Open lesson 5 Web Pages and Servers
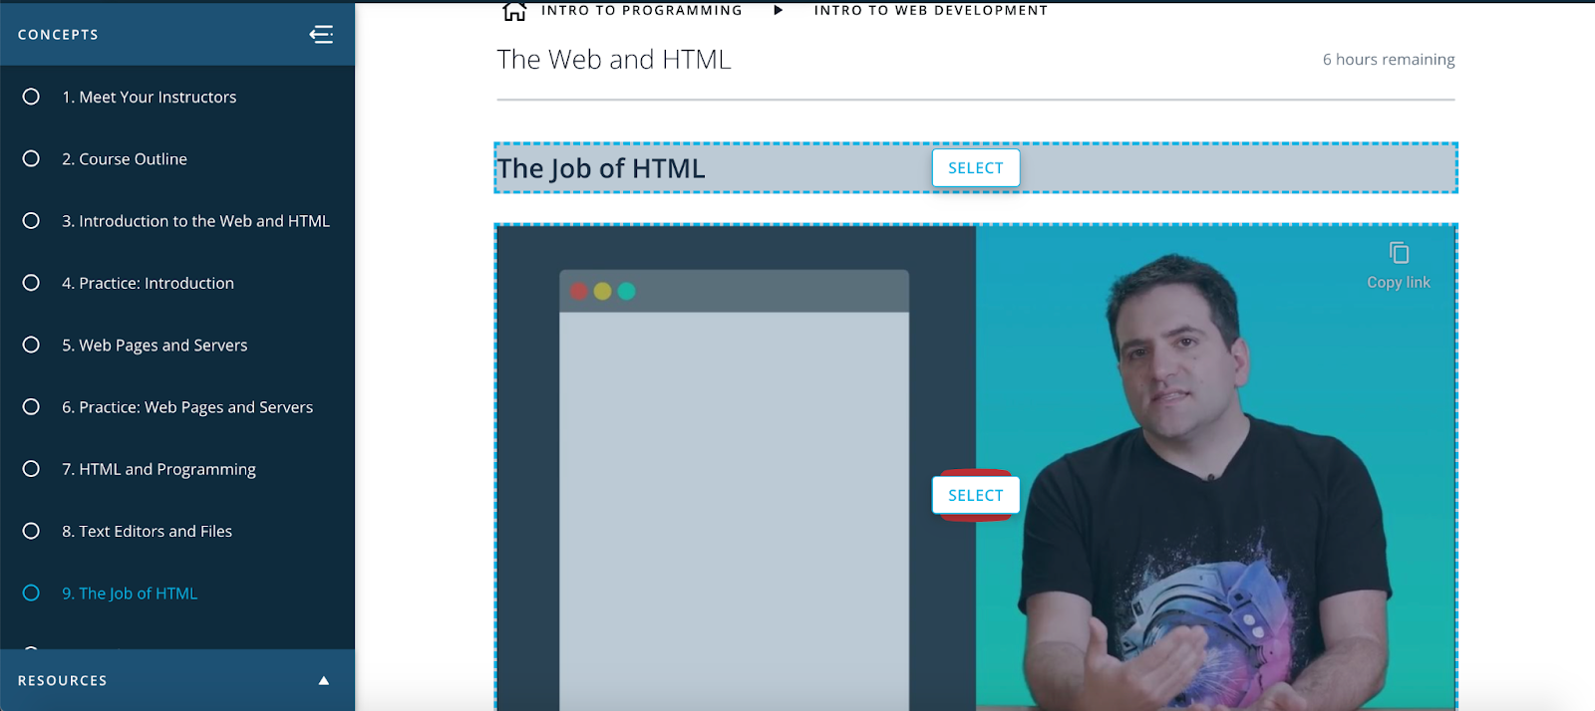 pos(155,345)
